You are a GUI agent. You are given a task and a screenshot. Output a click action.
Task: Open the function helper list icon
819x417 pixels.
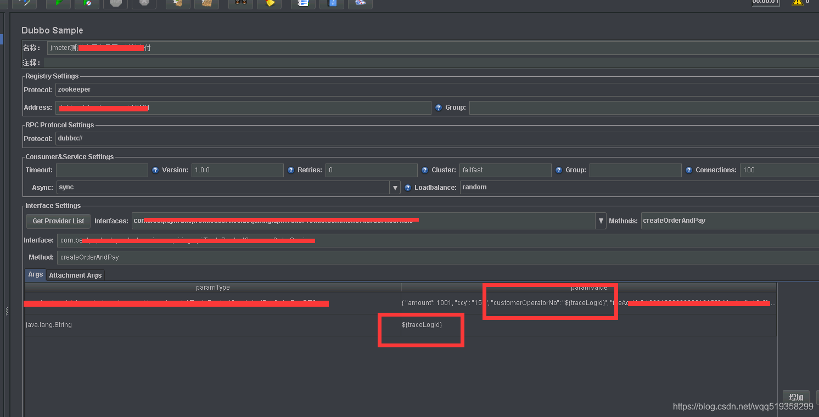click(x=303, y=3)
